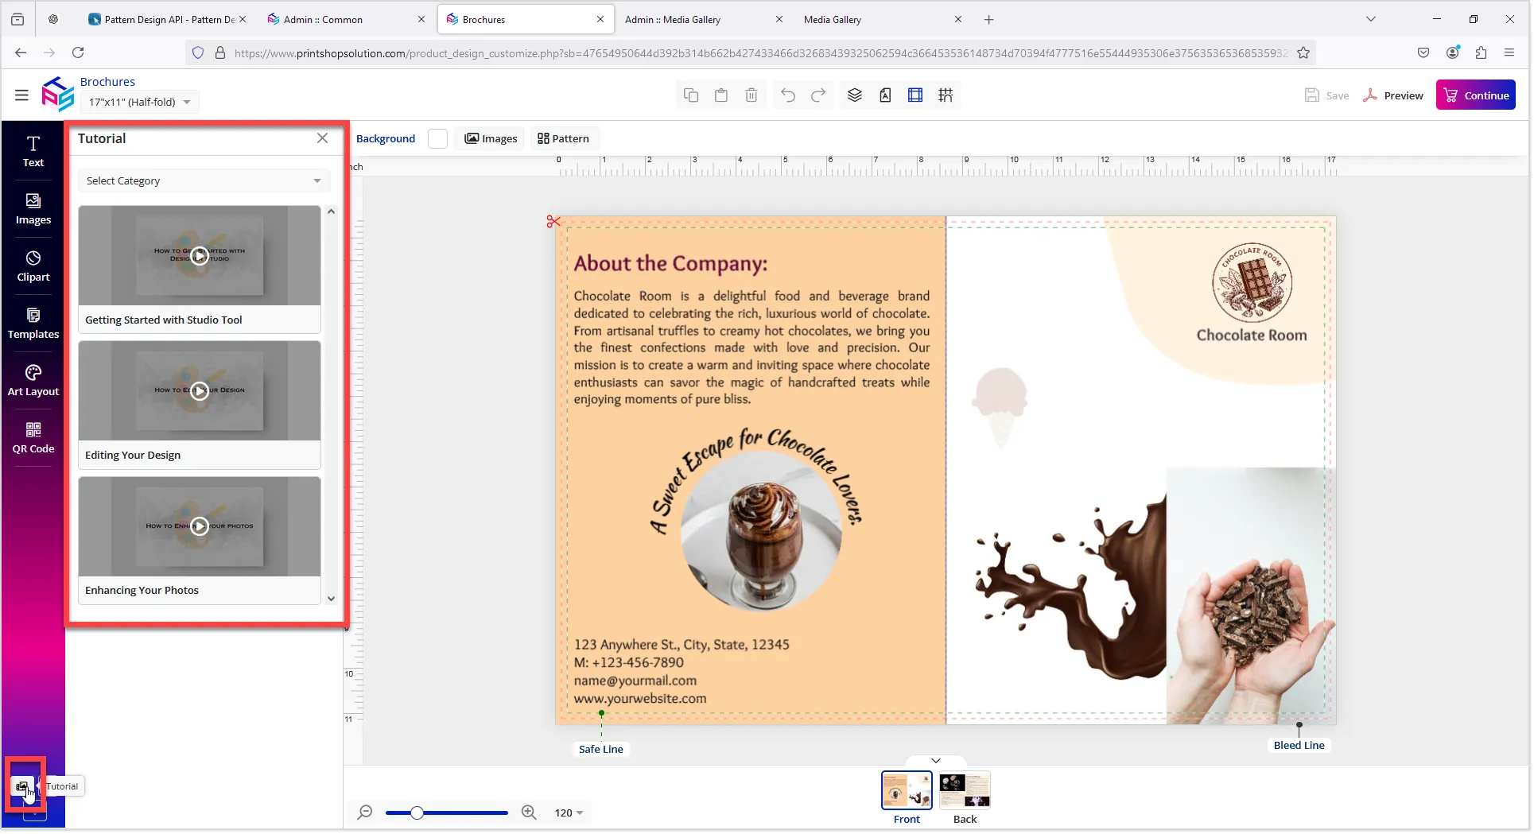Toggle the ruler guides icon
This screenshot has height=834, width=1534.
pyautogui.click(x=915, y=95)
